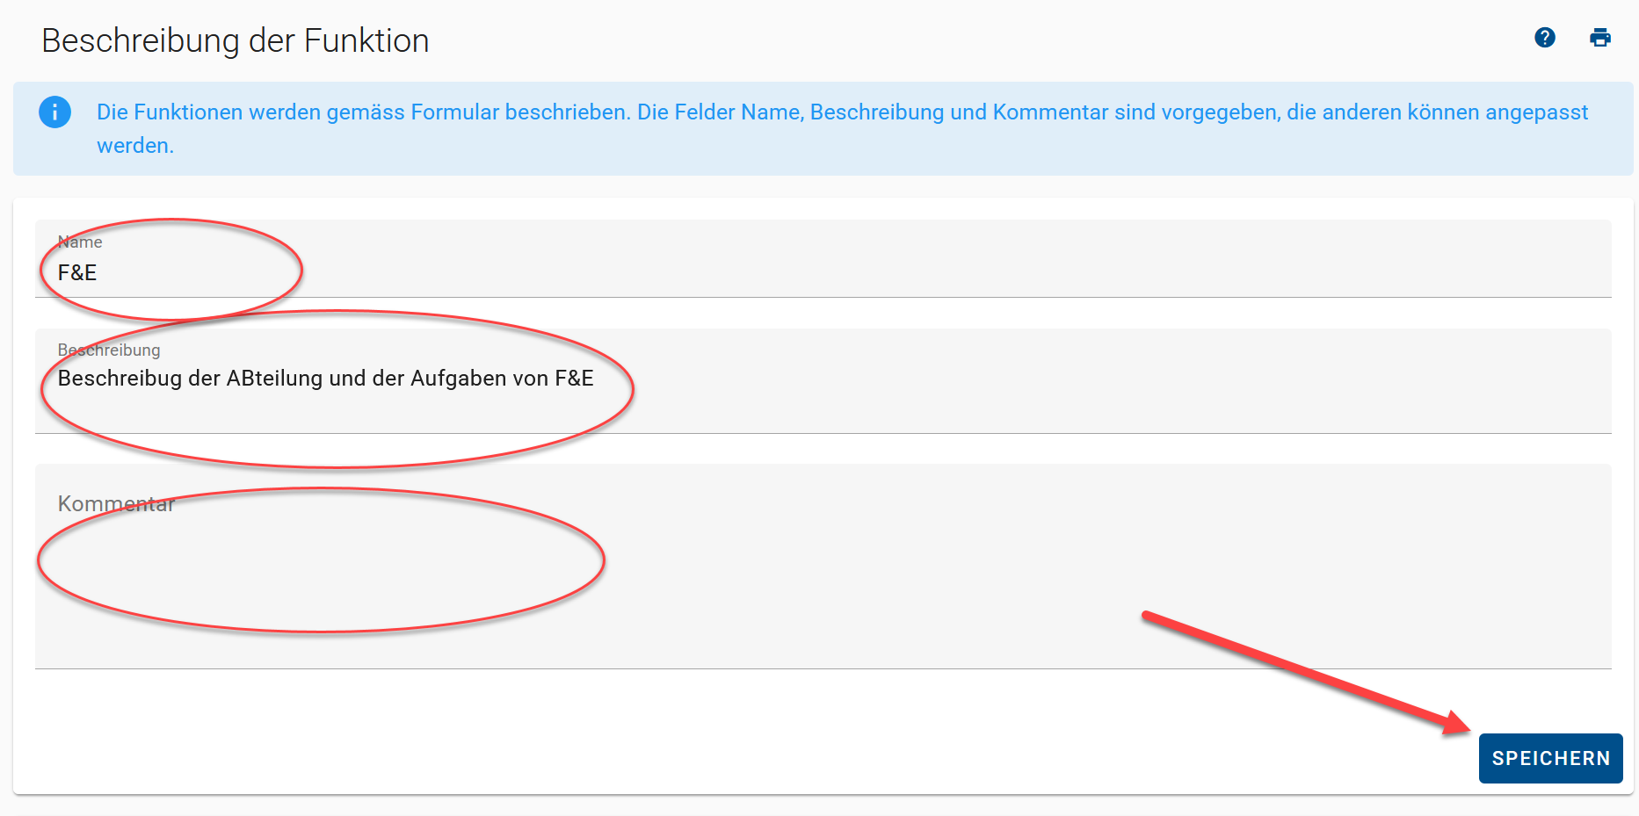
Task: Click the small 'Name' field label
Action: [80, 242]
